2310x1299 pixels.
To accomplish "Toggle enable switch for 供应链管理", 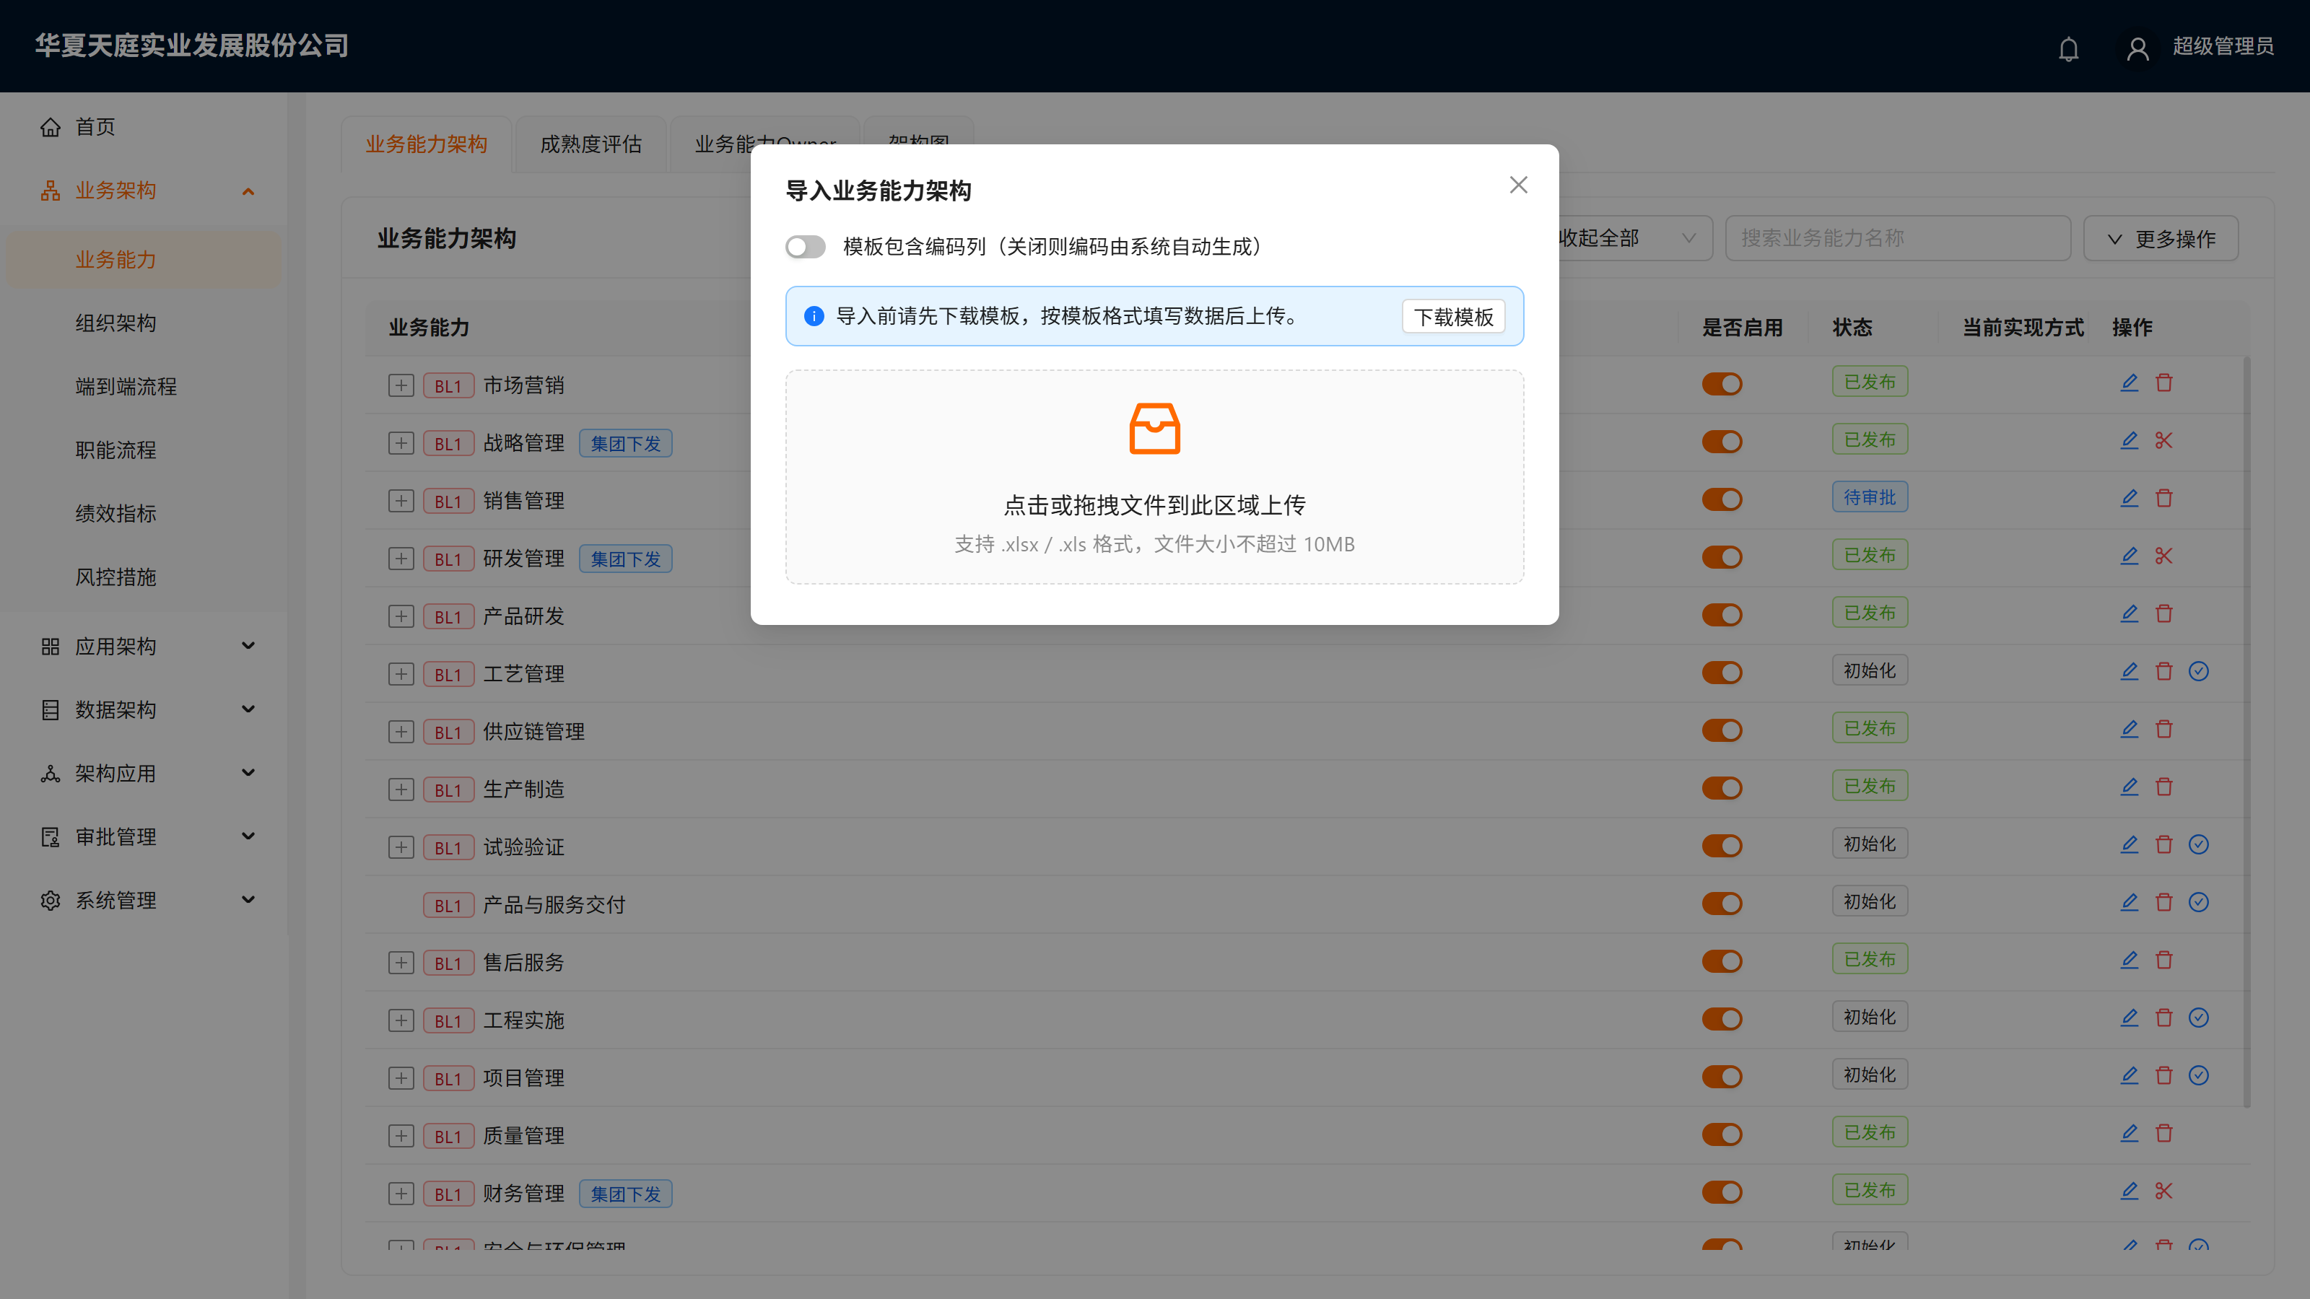I will 1722,730.
